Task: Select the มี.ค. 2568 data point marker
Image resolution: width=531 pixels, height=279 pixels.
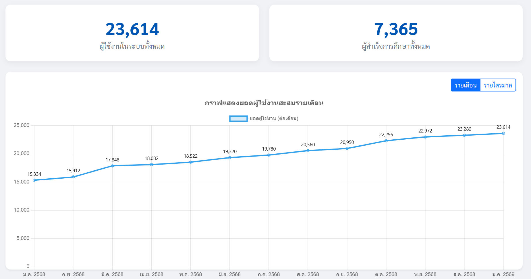Action: [x=112, y=166]
